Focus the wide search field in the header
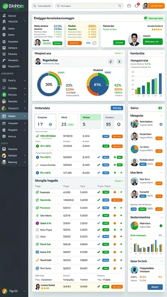The width and height of the screenshot is (167, 297). coord(89,6)
